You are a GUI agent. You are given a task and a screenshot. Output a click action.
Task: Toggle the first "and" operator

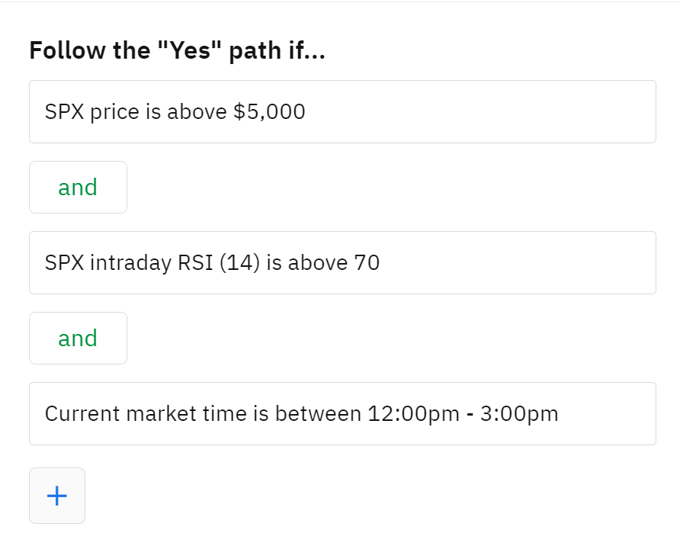click(x=78, y=188)
